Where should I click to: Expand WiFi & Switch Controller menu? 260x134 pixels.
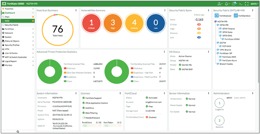click(x=18, y=57)
